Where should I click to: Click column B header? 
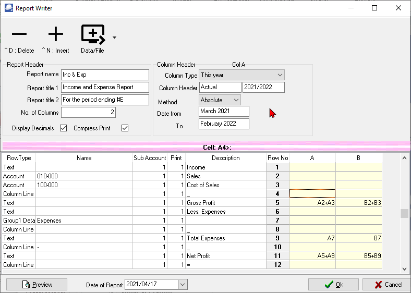point(358,158)
